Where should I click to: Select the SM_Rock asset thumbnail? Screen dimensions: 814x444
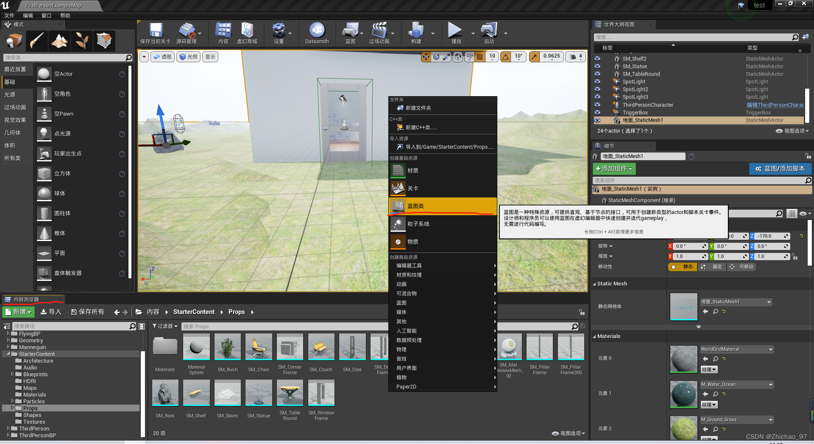point(165,393)
